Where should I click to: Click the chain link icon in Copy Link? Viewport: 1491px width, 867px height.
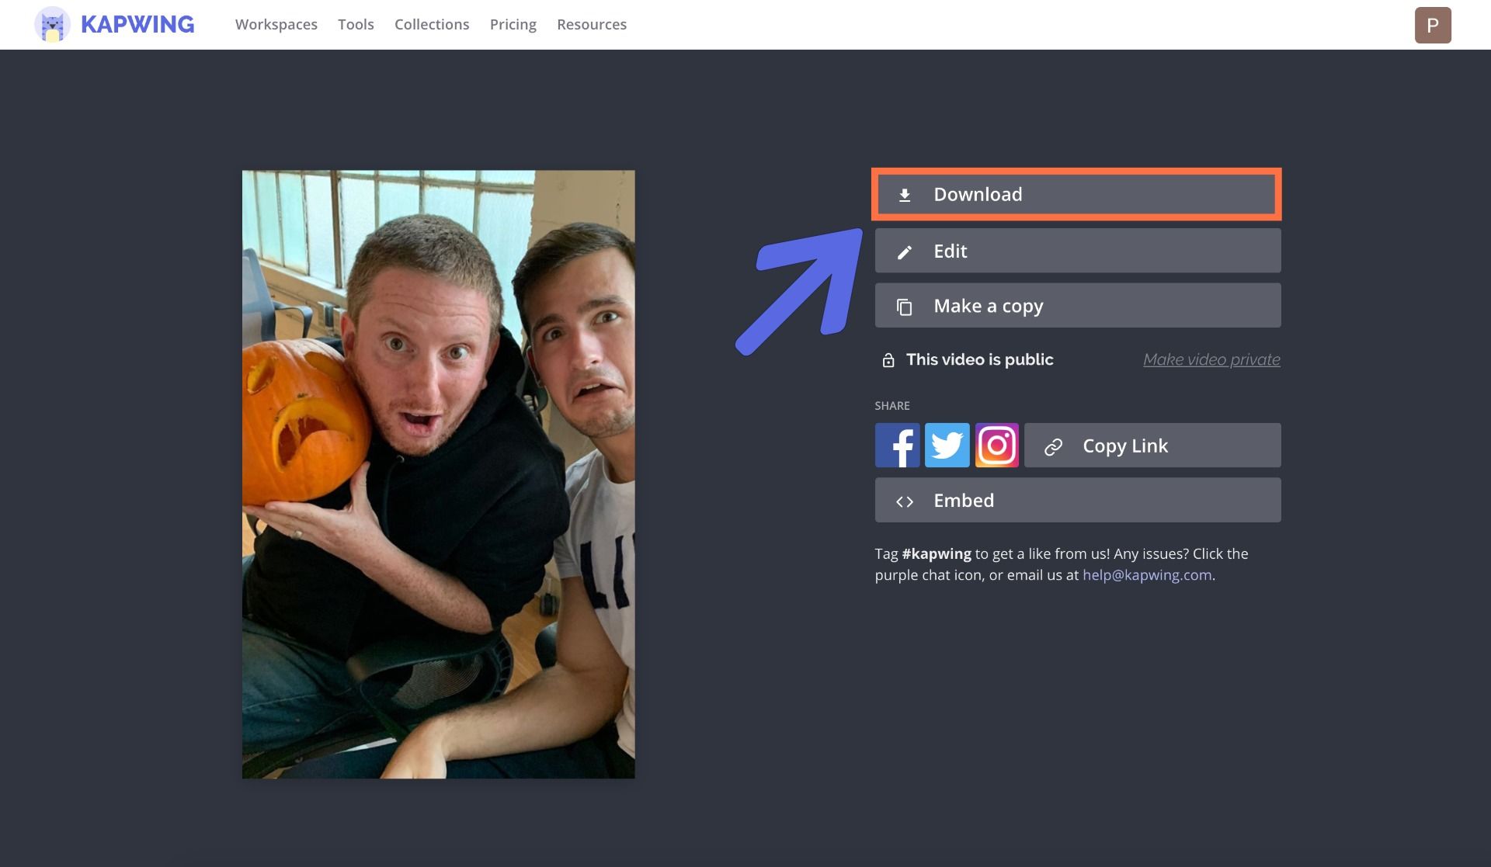coord(1053,447)
